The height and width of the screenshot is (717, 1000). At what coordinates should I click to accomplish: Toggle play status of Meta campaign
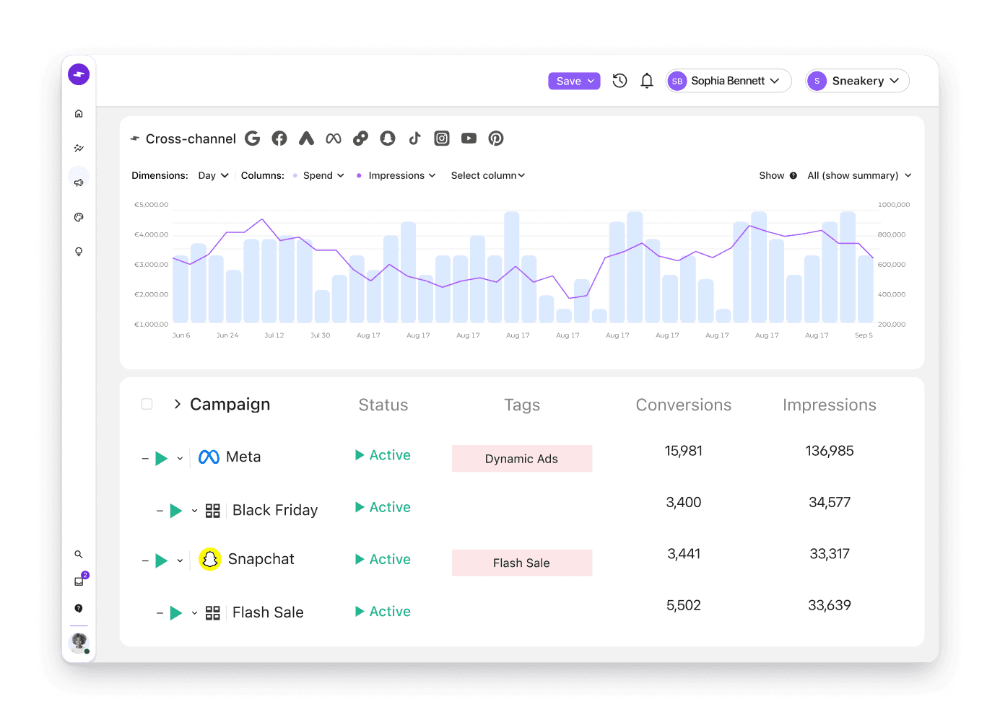pyautogui.click(x=162, y=458)
